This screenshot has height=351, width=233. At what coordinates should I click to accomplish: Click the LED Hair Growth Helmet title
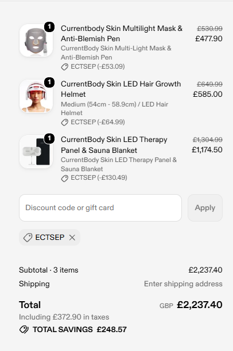(121, 89)
